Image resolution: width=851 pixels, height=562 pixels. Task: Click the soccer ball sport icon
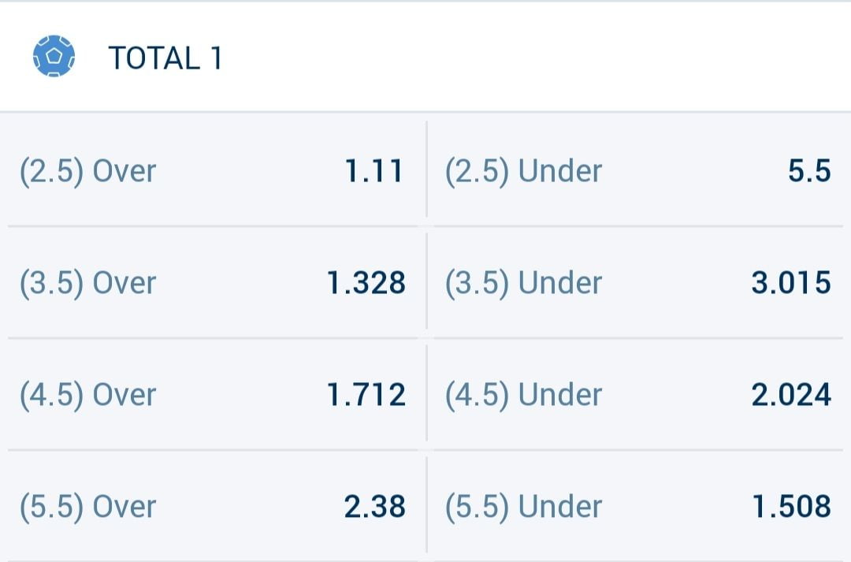click(54, 57)
